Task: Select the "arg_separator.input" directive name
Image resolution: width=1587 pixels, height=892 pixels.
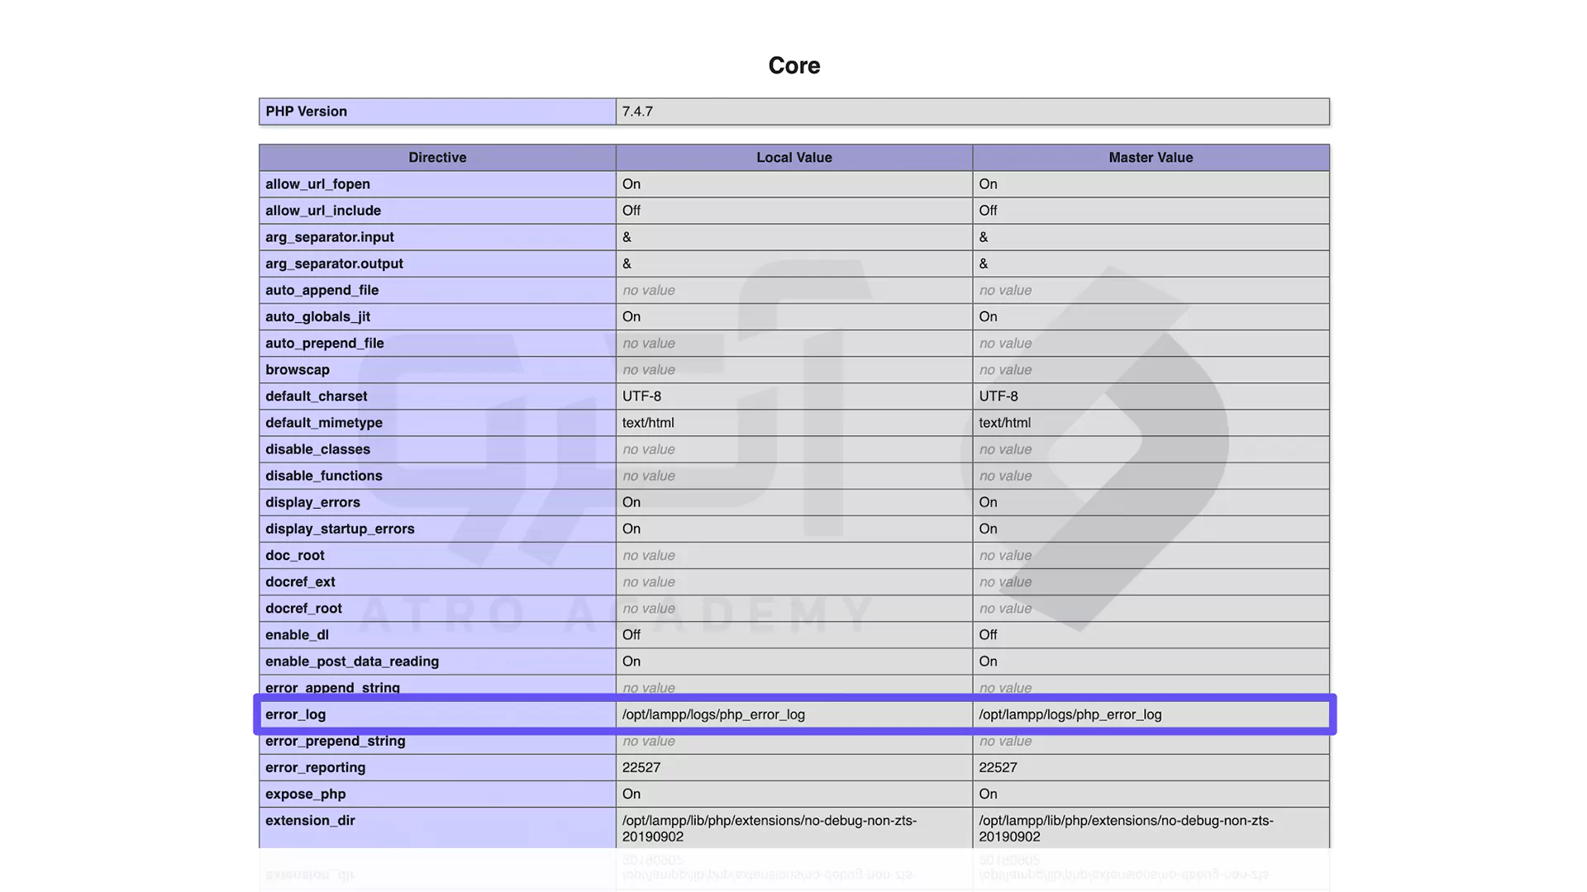Action: pos(329,237)
